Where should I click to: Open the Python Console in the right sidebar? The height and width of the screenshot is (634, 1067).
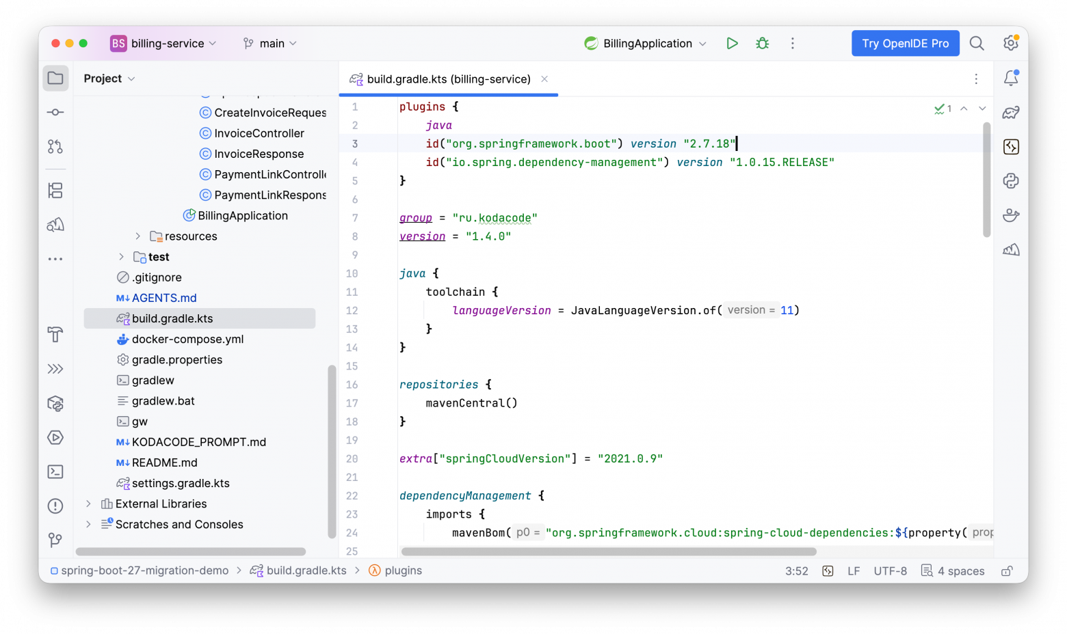1011,180
